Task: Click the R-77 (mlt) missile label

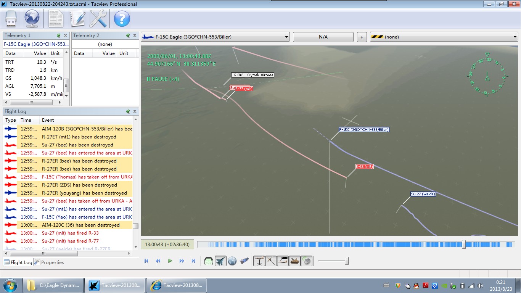Action: tap(244, 89)
